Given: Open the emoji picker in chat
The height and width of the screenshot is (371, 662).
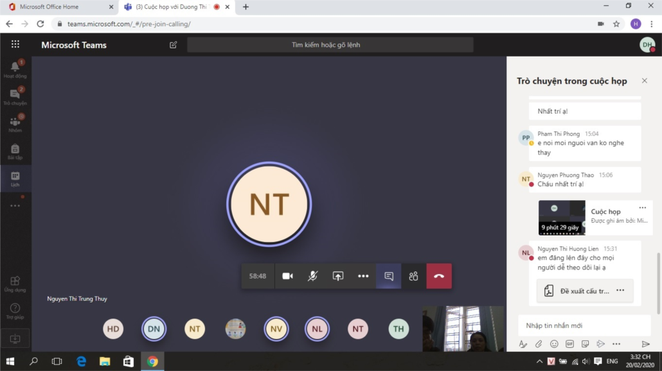Looking at the screenshot, I should (x=554, y=344).
